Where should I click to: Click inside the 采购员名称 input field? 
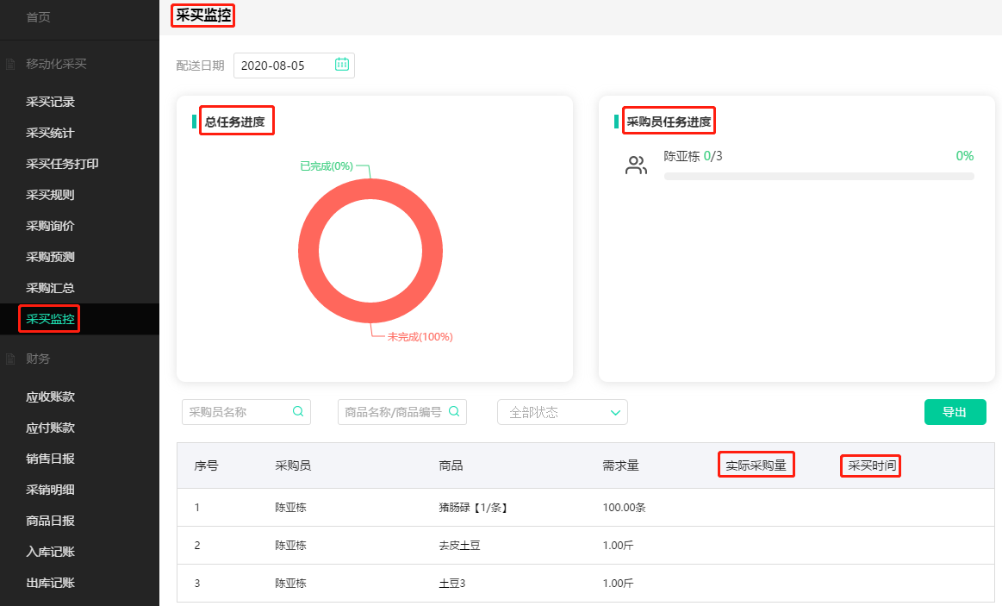coord(237,412)
